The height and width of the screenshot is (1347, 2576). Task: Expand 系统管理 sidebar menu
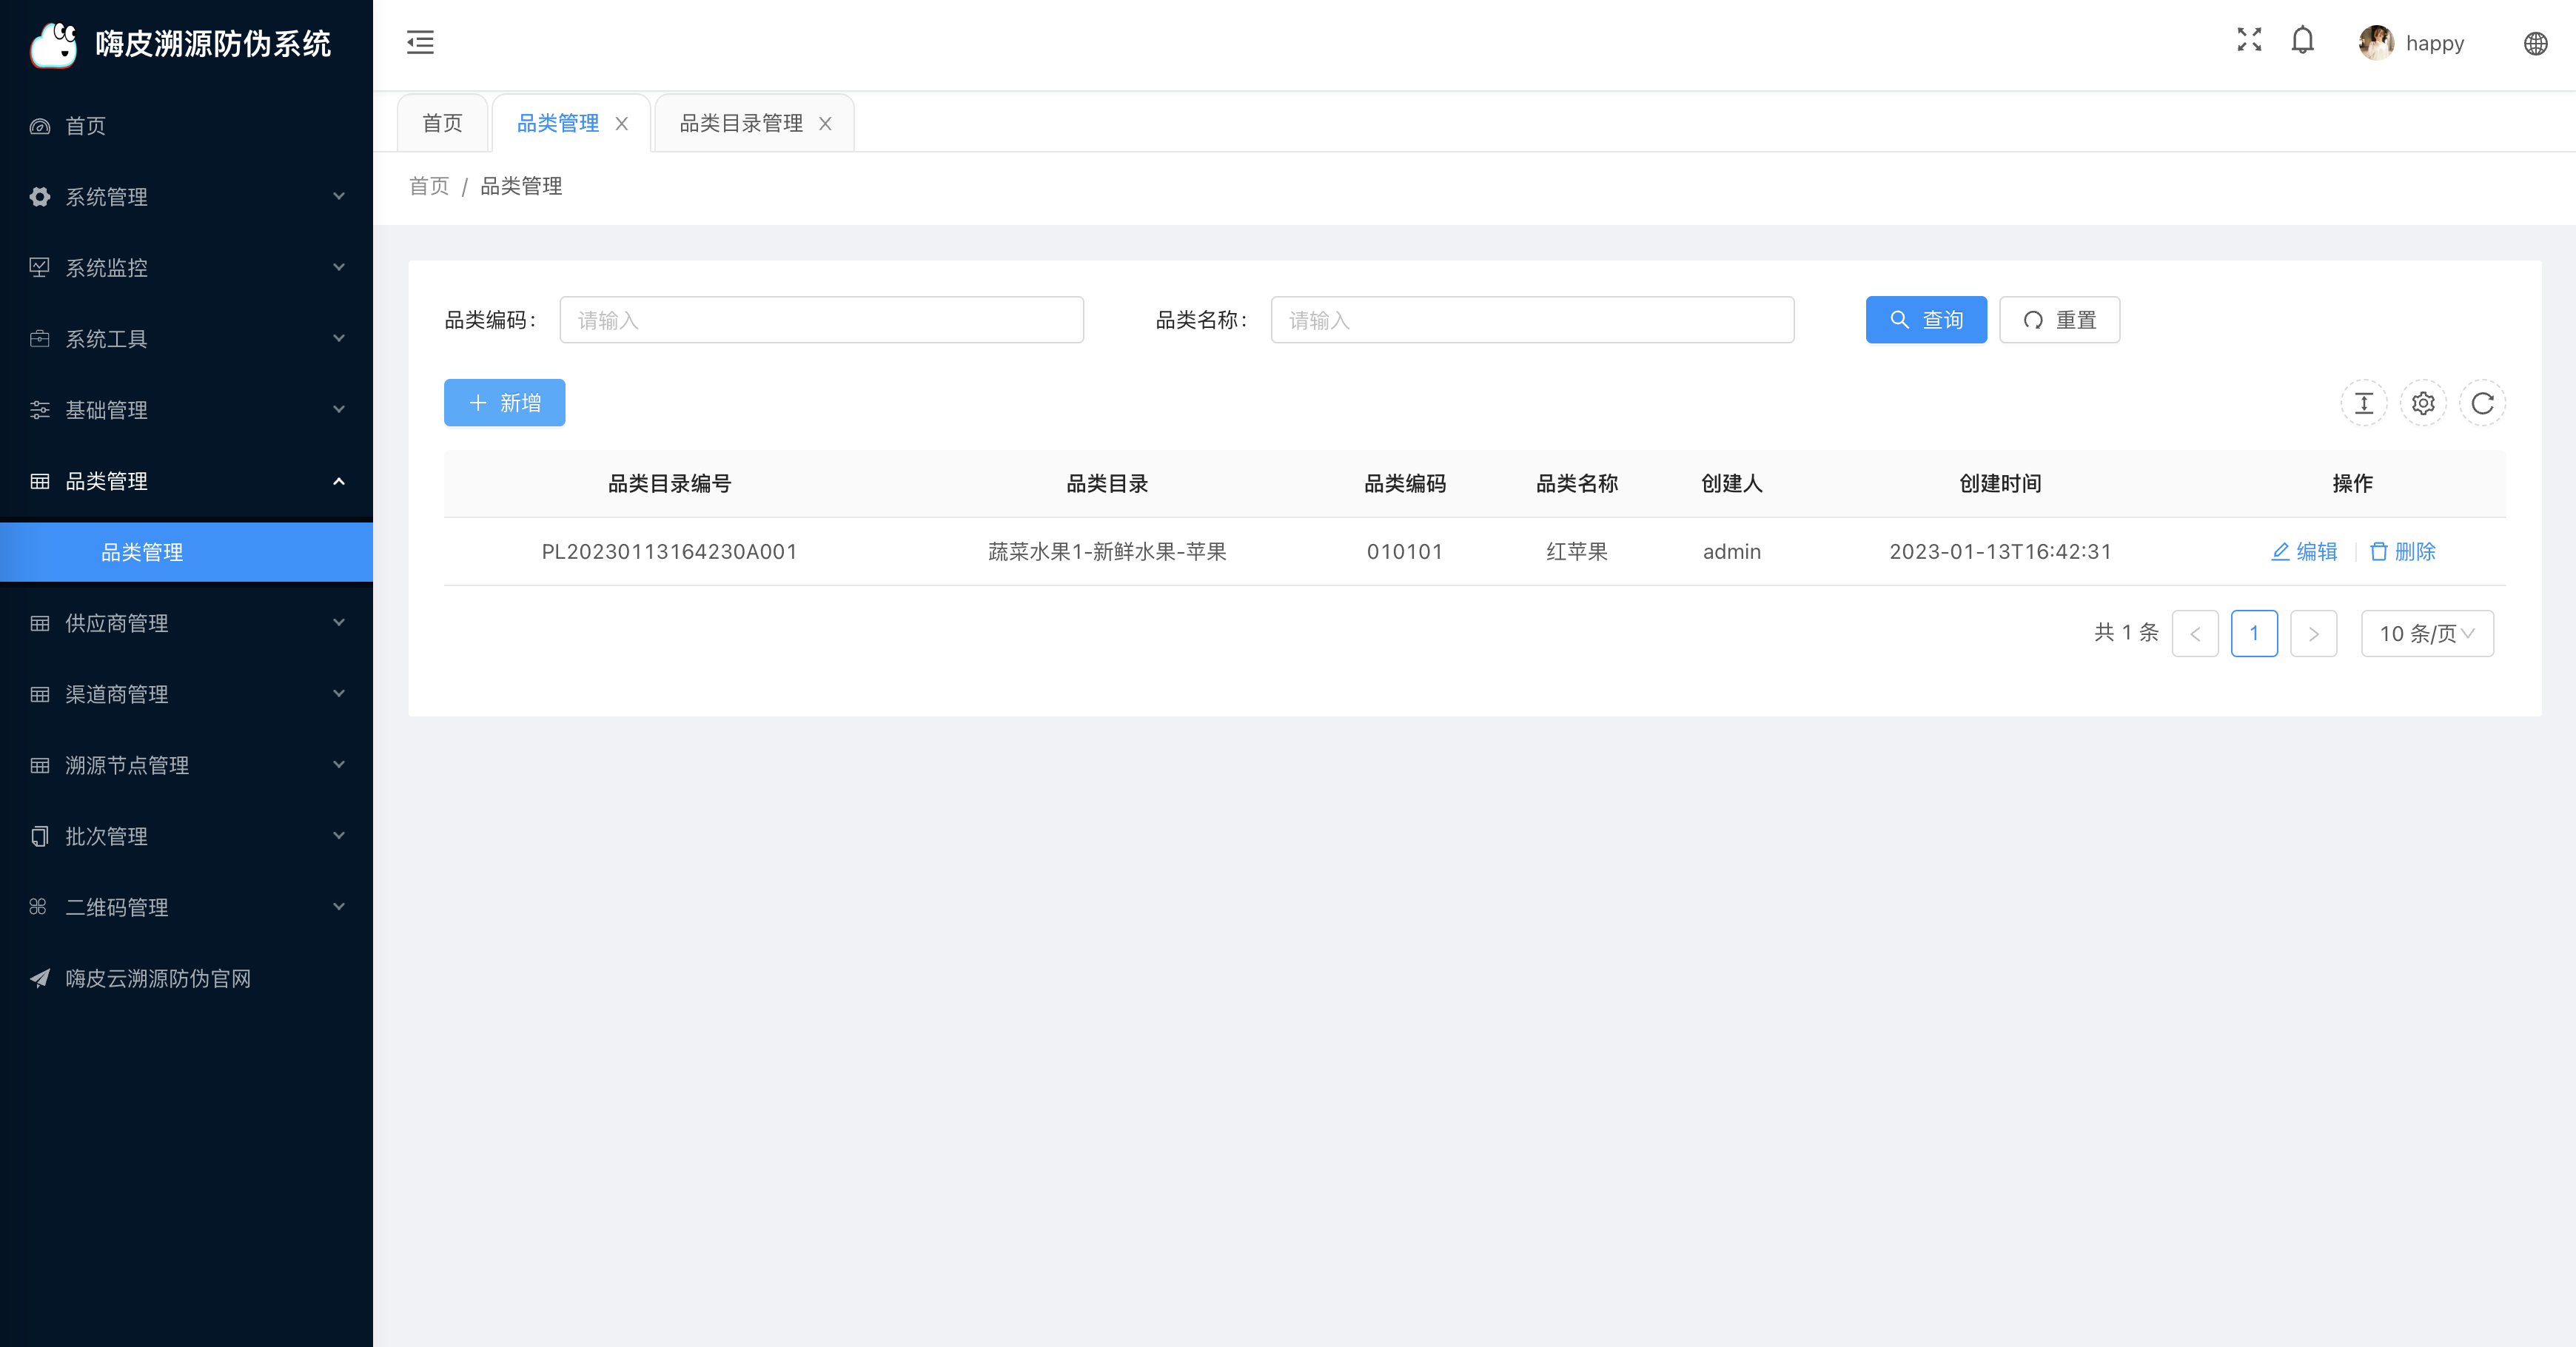point(186,197)
